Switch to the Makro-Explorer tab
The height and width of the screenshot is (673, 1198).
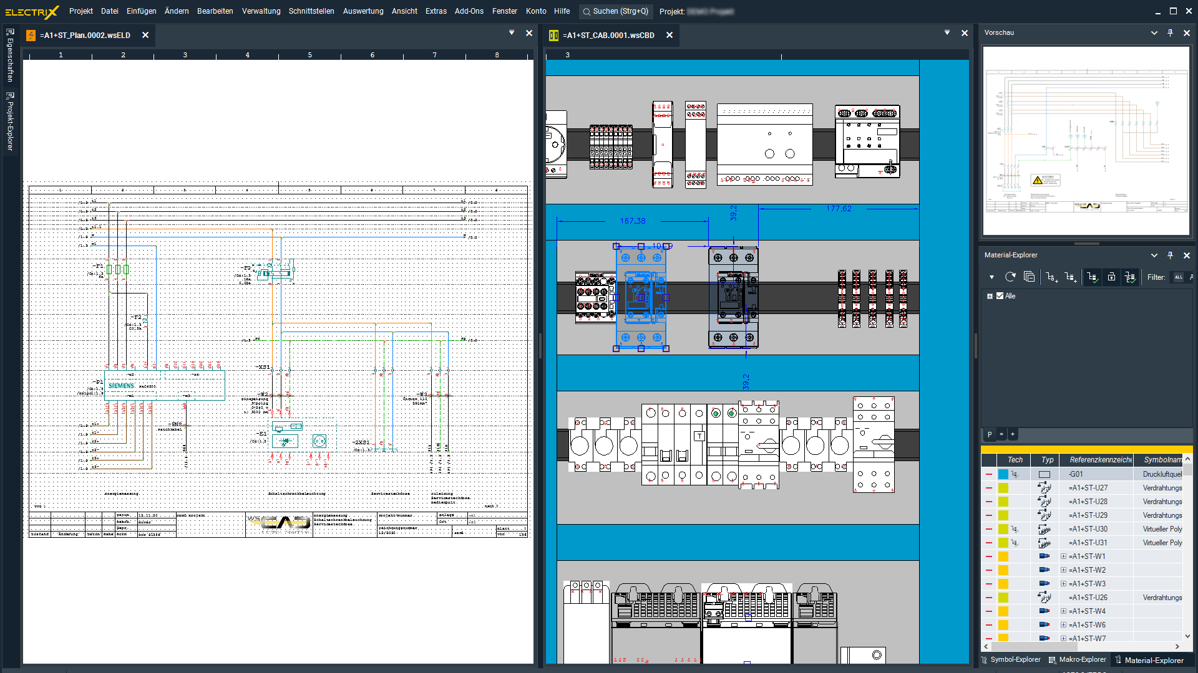(x=1077, y=659)
